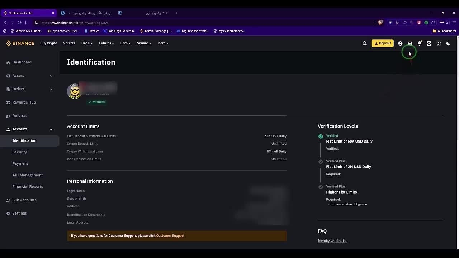Click the yellow Deposit button
The height and width of the screenshot is (258, 459).
(x=382, y=43)
